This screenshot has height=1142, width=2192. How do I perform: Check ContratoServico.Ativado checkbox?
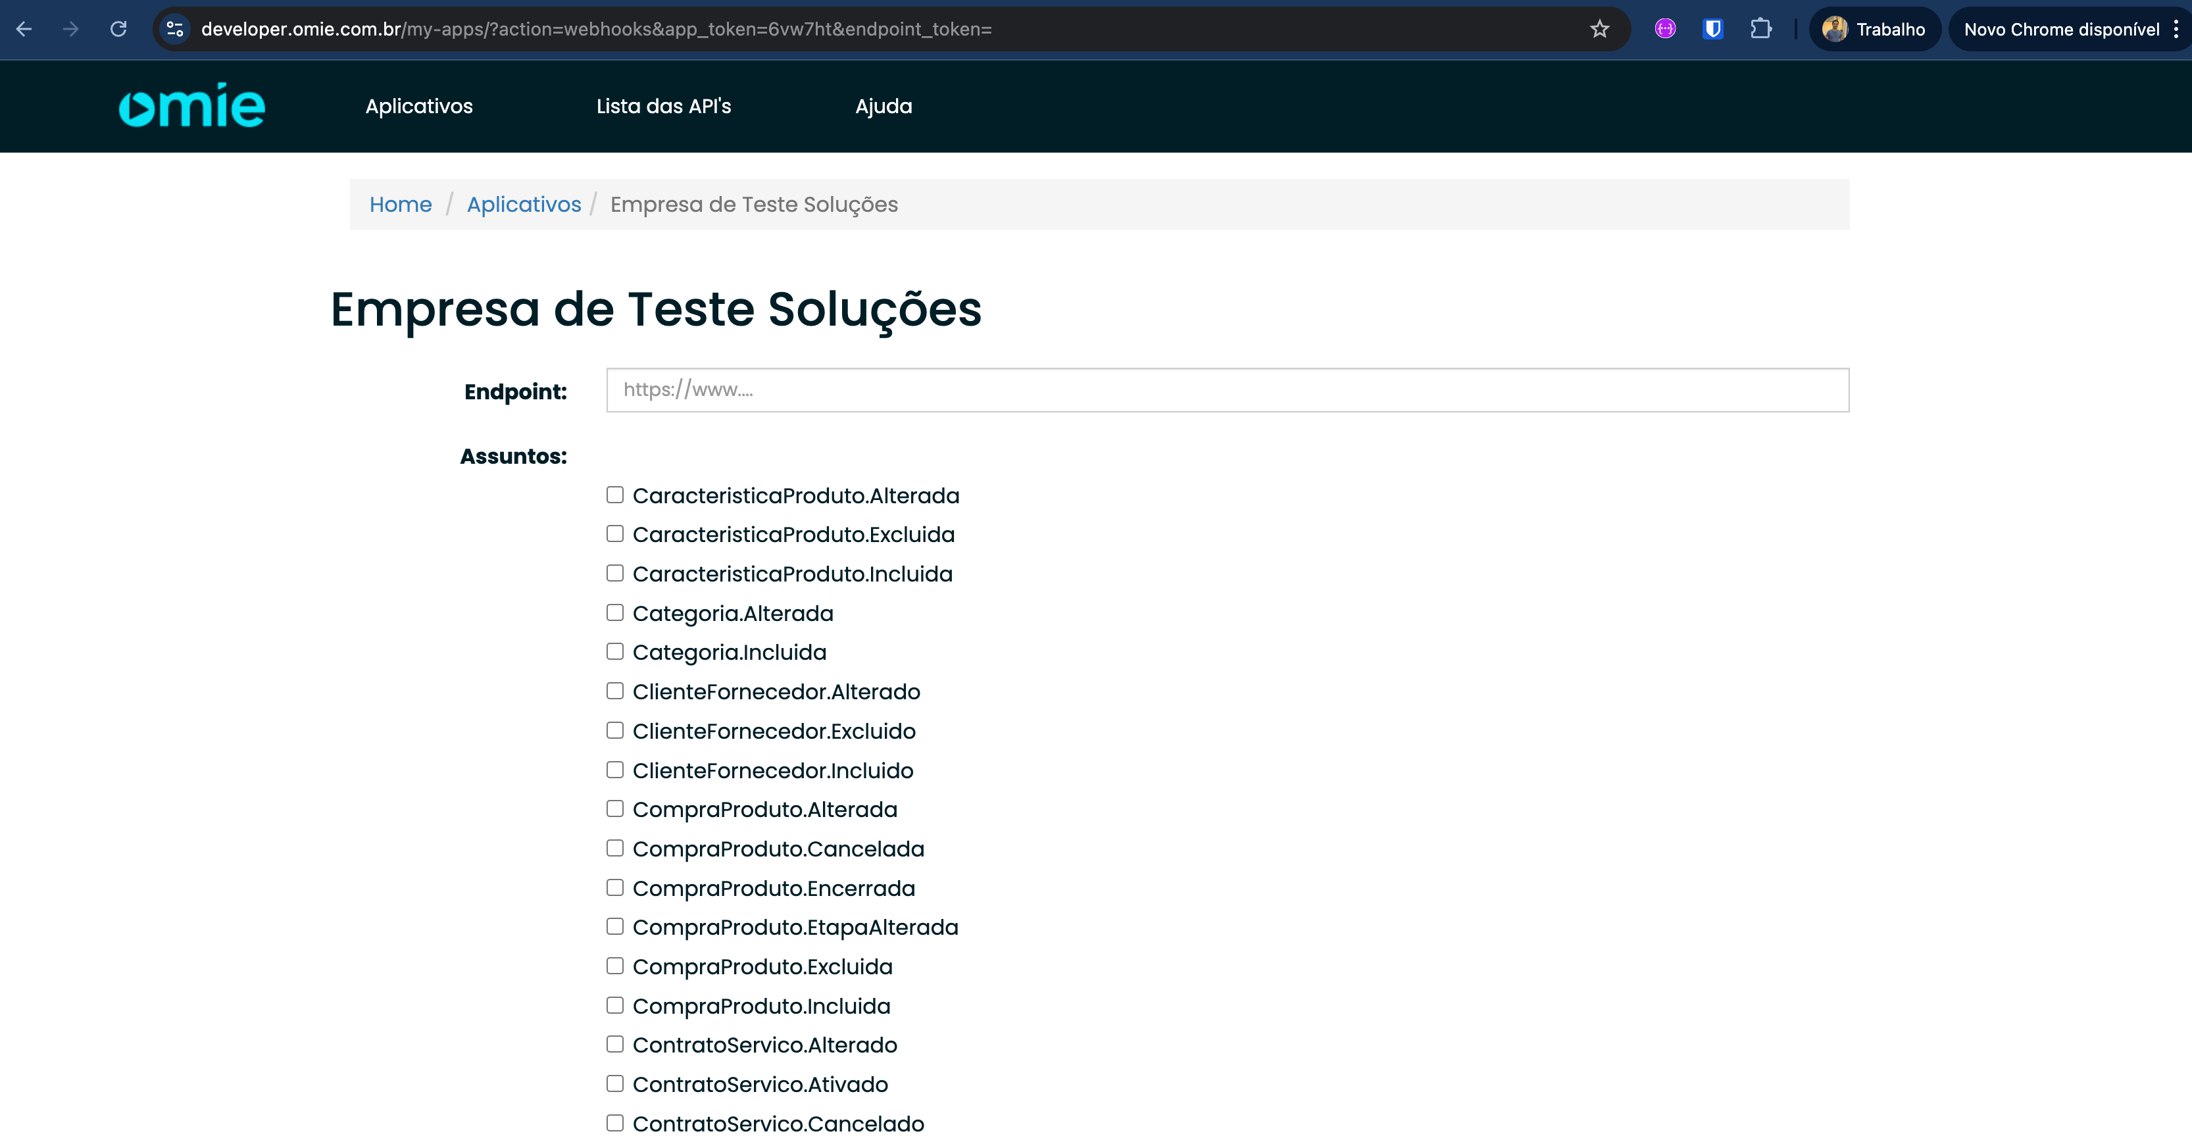click(x=614, y=1083)
